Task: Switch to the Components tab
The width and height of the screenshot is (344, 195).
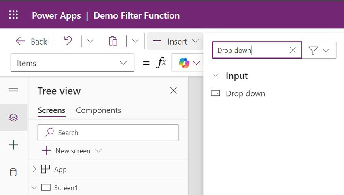Action: [98, 110]
